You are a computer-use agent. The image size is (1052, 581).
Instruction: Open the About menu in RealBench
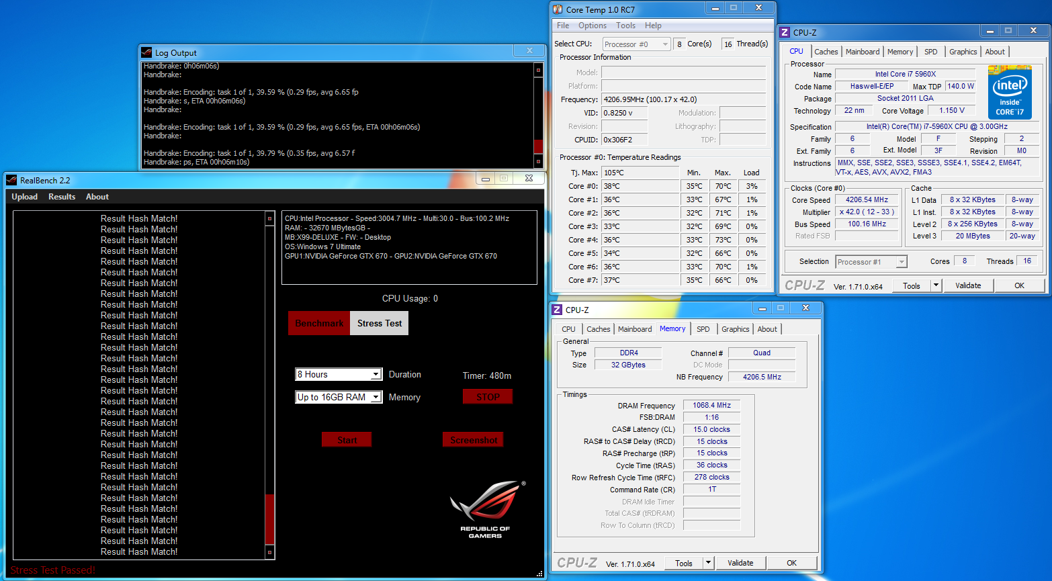click(x=97, y=197)
